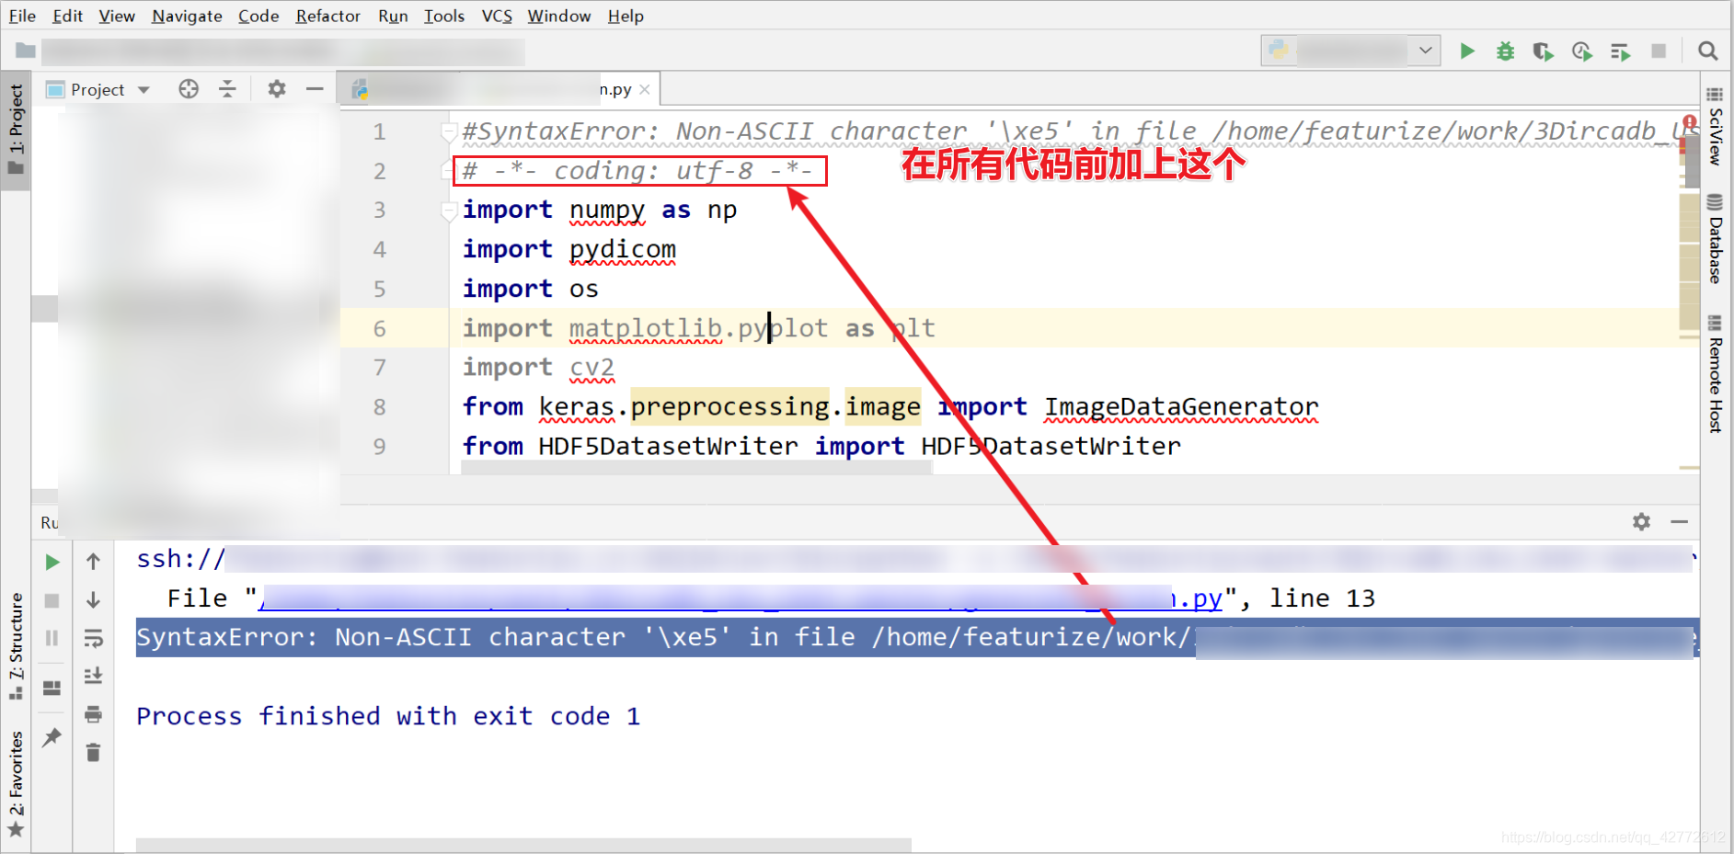This screenshot has width=1734, height=854.
Task: Collapse the fold marker at line 2
Action: coord(449,171)
